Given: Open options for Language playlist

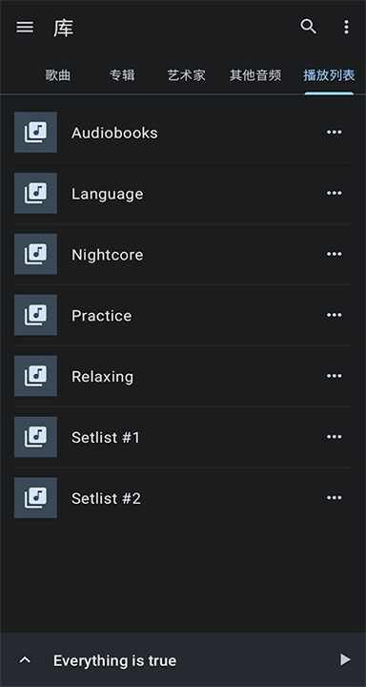Looking at the screenshot, I should tap(334, 193).
